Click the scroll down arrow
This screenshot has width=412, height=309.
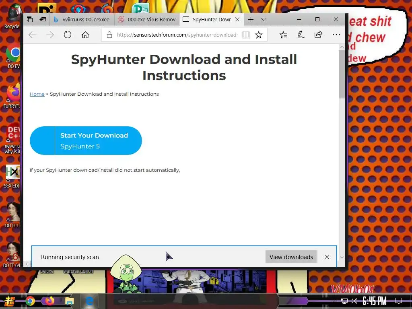pyautogui.click(x=342, y=257)
